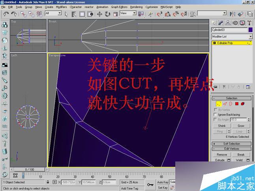This screenshot has width=255, height=191.
Task: Click the Cylinder03 object name field
Action: (229, 30)
